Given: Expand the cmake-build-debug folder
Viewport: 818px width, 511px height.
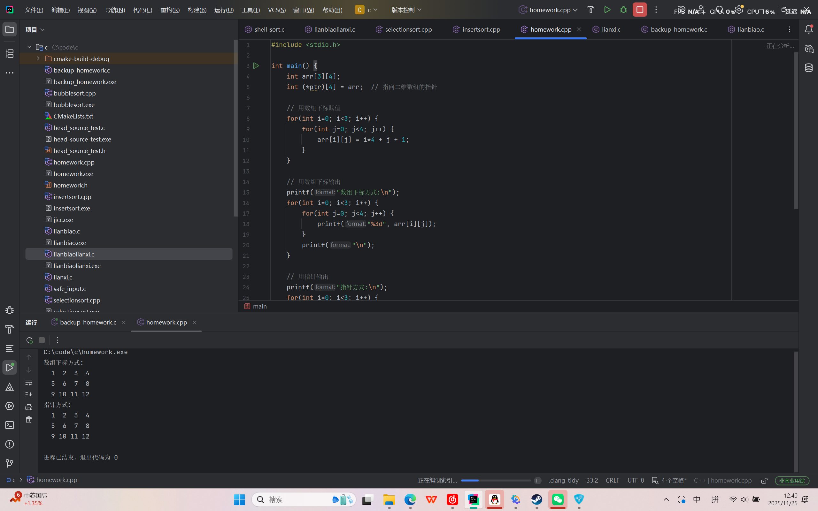Looking at the screenshot, I should coord(38,58).
